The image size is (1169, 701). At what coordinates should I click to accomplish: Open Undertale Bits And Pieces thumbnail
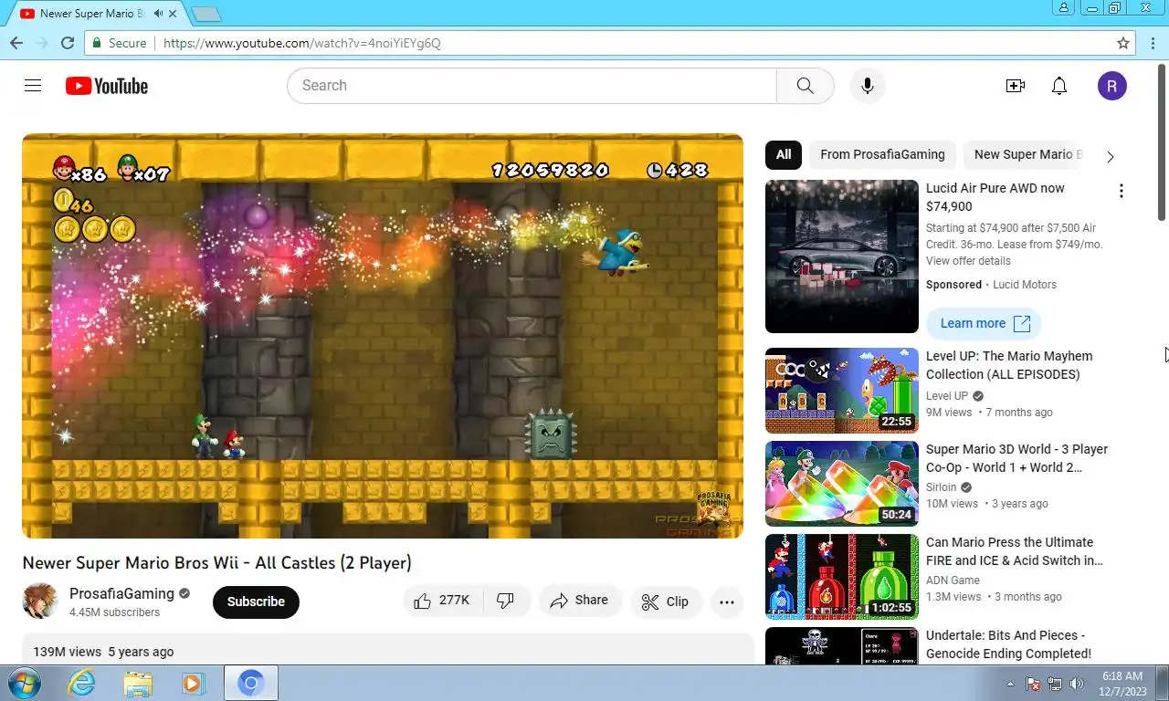click(842, 646)
